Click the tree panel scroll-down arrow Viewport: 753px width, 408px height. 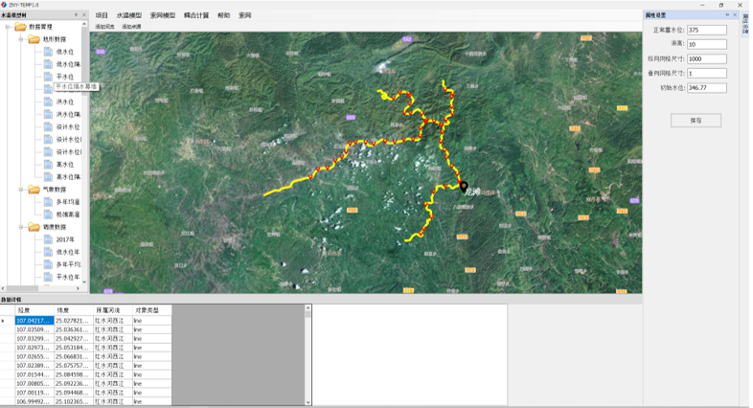click(84, 282)
